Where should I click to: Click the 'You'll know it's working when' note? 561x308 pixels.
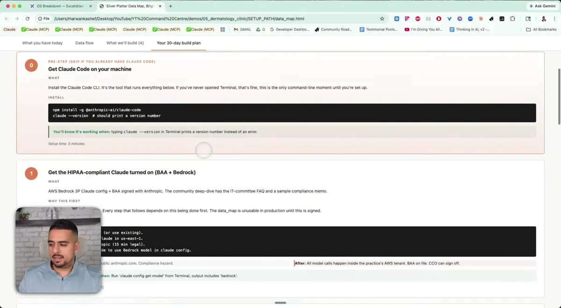click(292, 132)
